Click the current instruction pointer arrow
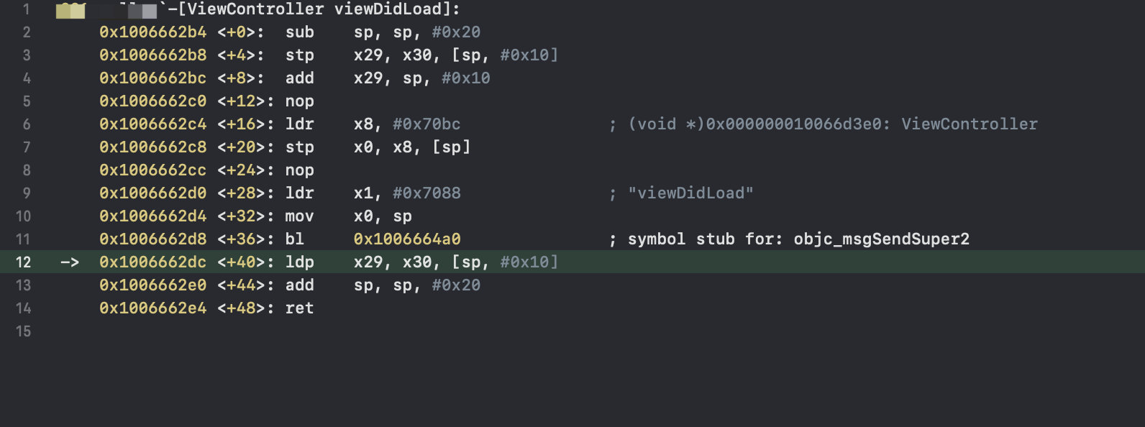 (70, 262)
